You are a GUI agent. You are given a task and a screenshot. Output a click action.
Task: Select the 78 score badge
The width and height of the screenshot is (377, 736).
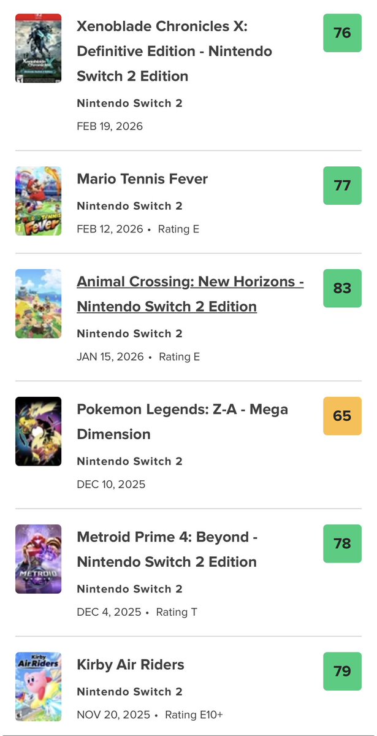click(342, 543)
